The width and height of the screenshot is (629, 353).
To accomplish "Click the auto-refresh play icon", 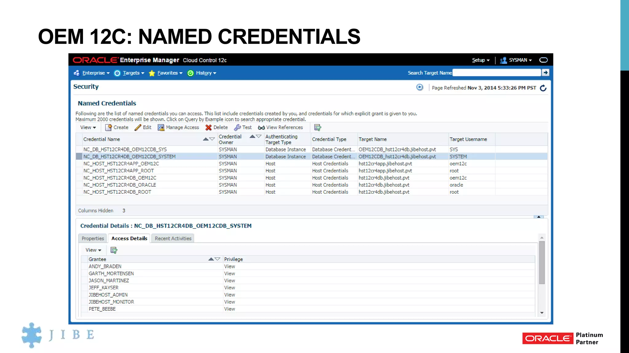I will click(420, 87).
